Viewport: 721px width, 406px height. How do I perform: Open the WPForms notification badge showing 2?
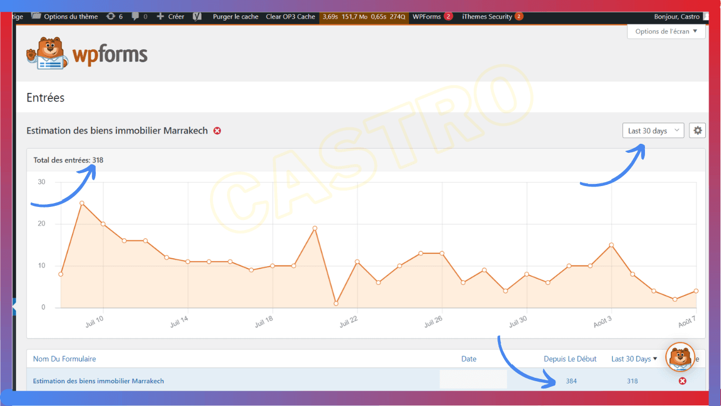(448, 16)
